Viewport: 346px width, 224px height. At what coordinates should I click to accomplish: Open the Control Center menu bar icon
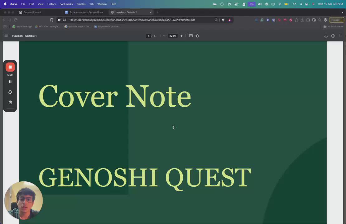(x=307, y=4)
